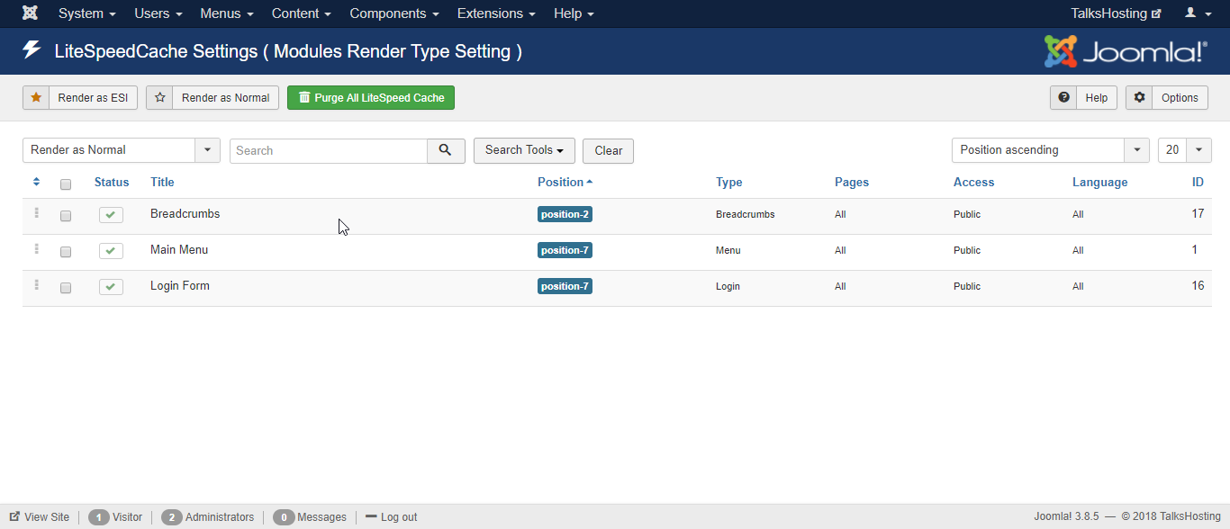Click the Render as Normal toolbar button
Viewport: 1230px width, 529px height.
coord(213,98)
